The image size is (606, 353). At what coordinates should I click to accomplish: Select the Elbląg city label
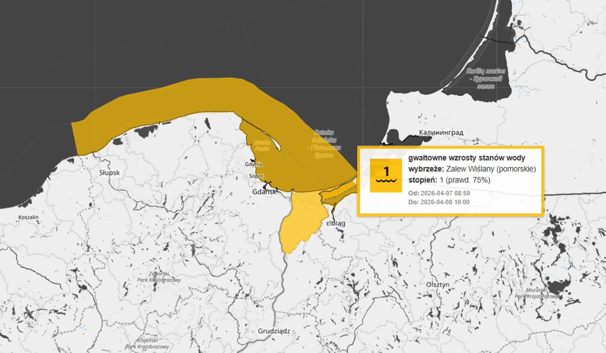coord(336,223)
